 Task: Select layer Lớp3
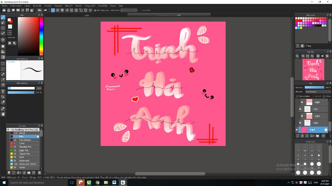tap(314, 109)
